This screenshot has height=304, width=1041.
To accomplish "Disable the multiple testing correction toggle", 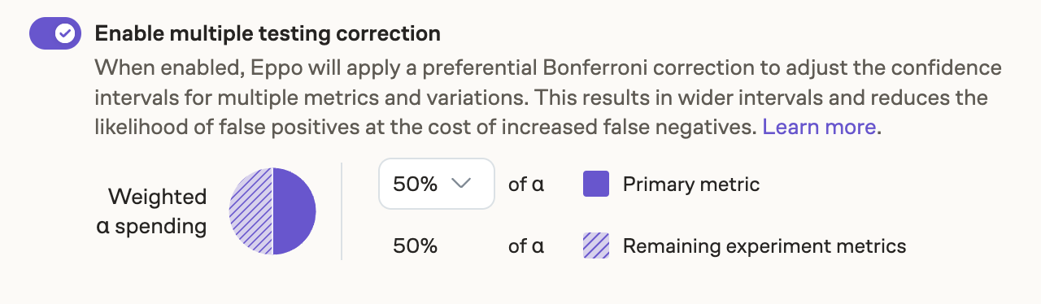I will pos(54,33).
